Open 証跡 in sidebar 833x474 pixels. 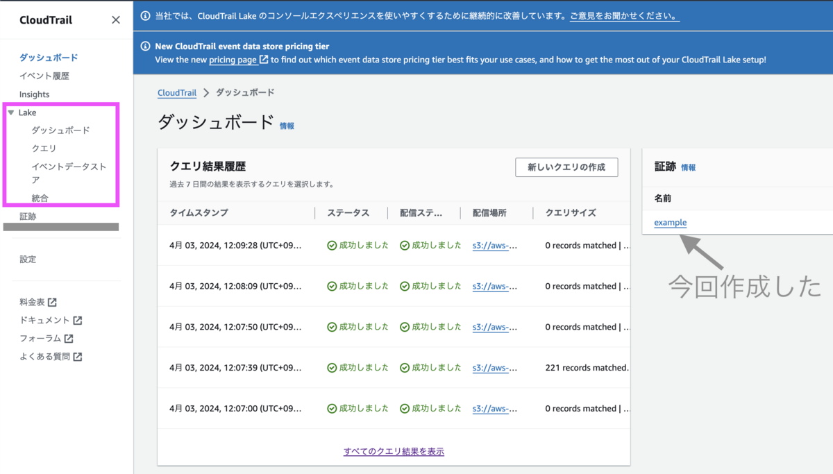pyautogui.click(x=28, y=216)
